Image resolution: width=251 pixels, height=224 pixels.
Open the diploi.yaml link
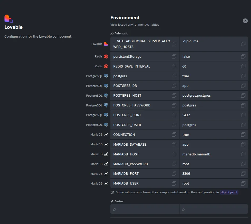click(229, 192)
